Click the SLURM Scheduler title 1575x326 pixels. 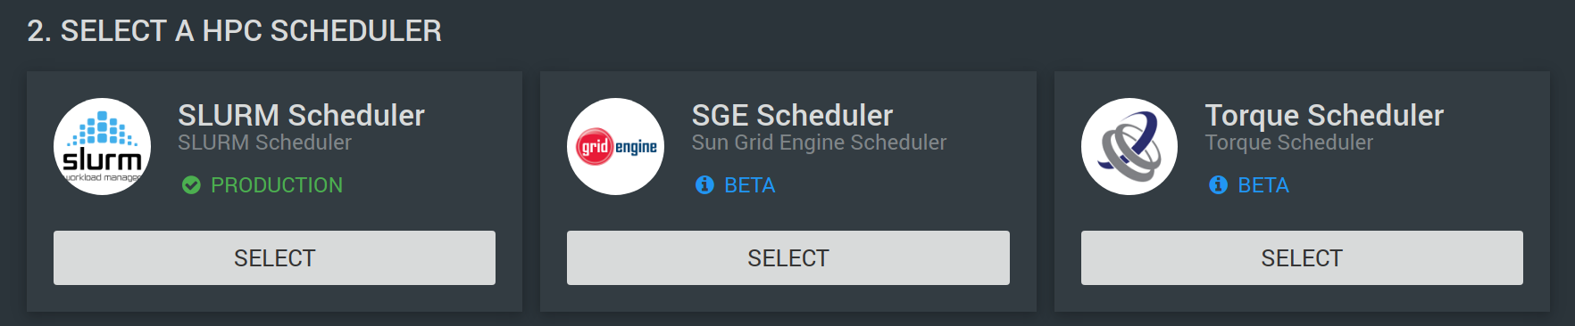coord(301,115)
